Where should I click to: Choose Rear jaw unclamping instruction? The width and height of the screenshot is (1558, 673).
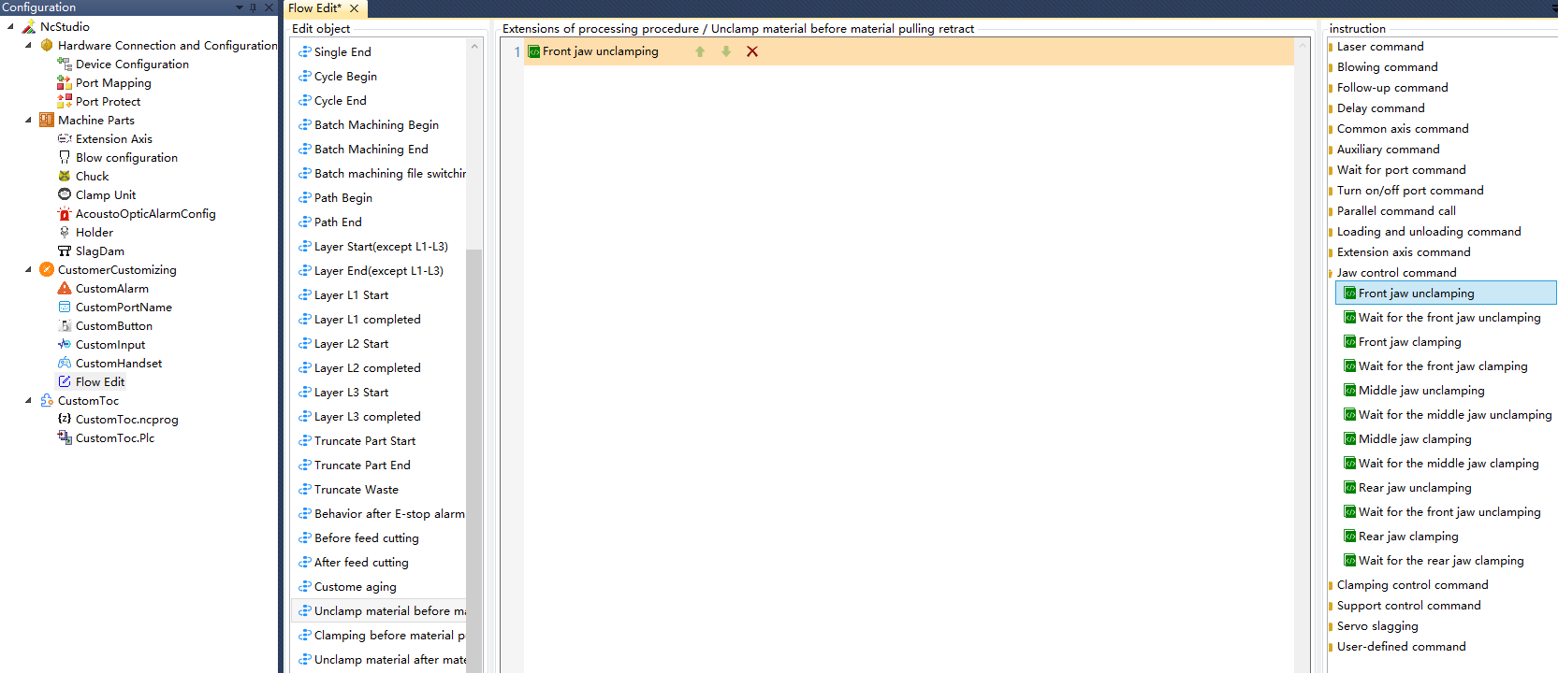pyautogui.click(x=1414, y=488)
